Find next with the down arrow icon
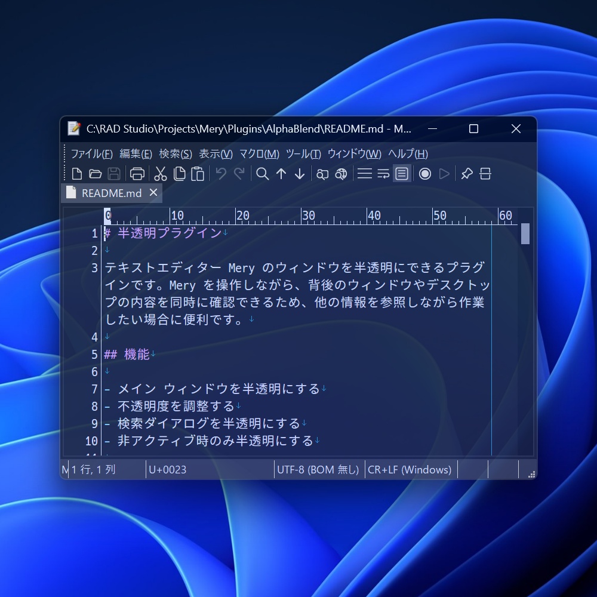597x597 pixels. 300,174
